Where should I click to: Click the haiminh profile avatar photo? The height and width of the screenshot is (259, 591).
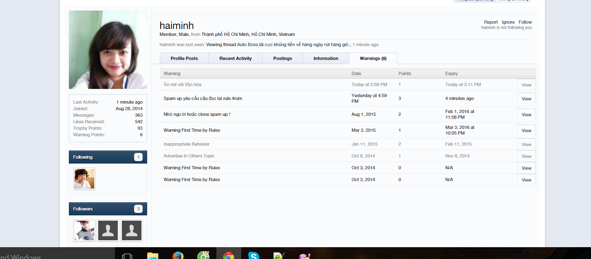108,50
